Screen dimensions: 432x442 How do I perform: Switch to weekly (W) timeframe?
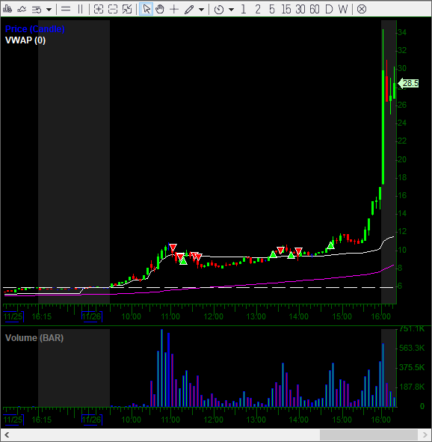click(343, 9)
